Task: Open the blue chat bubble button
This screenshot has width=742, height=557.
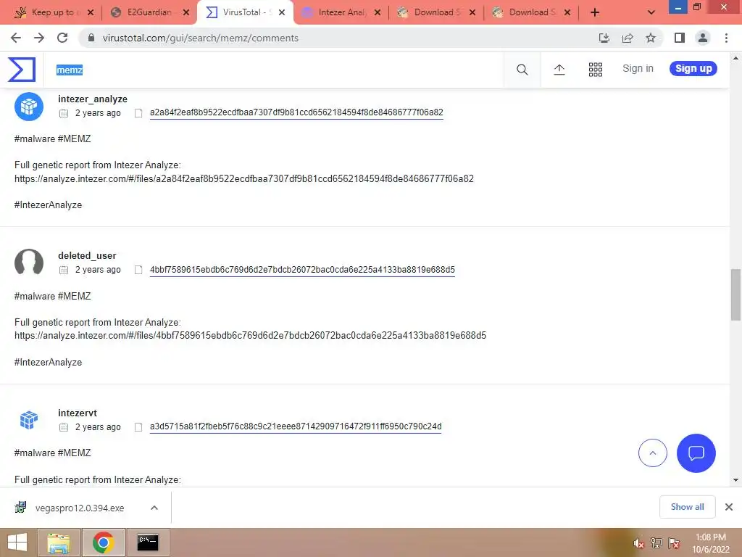Action: 696,453
